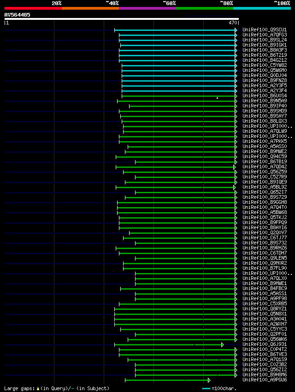Select the UniRef100_A2Y3F4 label
The image size is (295, 392).
click(265, 90)
